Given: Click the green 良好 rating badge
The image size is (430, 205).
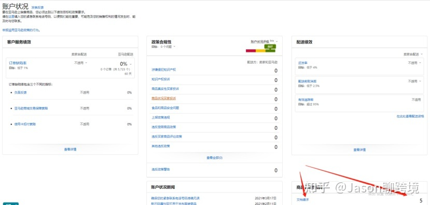Looking at the screenshot, I should click(x=270, y=47).
